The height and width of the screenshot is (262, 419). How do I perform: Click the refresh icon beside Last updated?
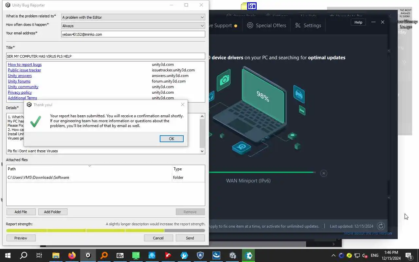[x=381, y=226]
